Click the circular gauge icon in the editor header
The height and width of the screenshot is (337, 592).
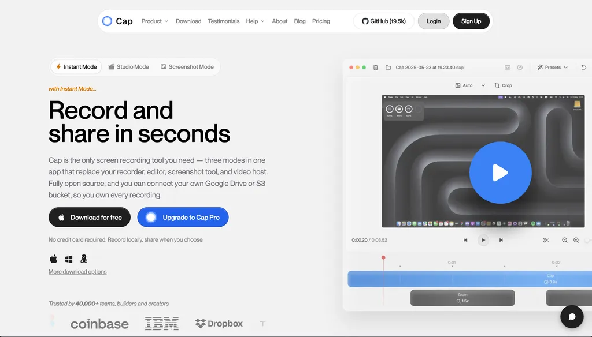click(x=520, y=68)
